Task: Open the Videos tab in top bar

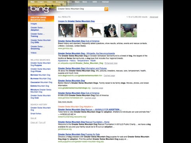Action: coord(50,2)
